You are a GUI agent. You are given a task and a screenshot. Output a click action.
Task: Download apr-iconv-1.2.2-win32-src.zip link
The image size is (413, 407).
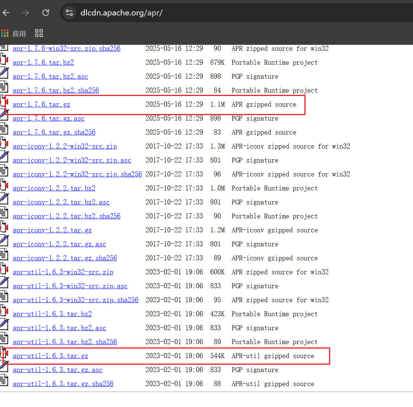pyautogui.click(x=65, y=146)
